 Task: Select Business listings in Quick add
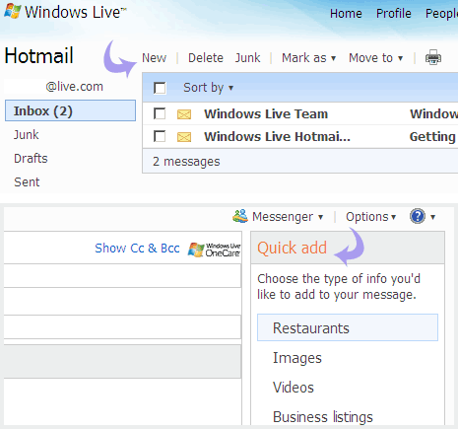[x=323, y=417]
